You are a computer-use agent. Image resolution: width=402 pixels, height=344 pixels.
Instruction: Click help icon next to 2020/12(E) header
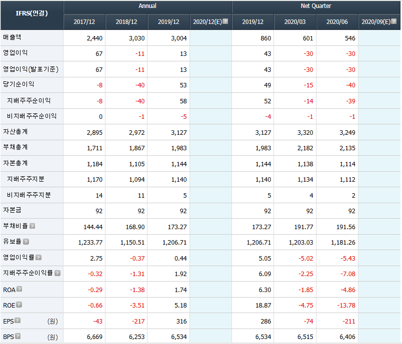point(225,21)
